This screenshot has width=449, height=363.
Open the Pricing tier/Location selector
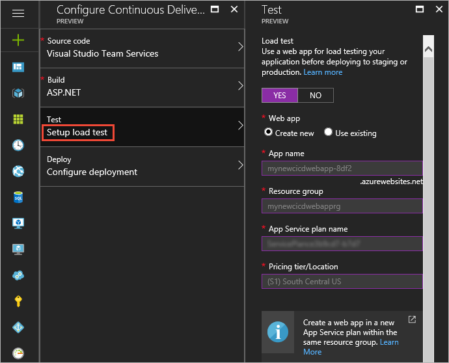[x=342, y=282]
